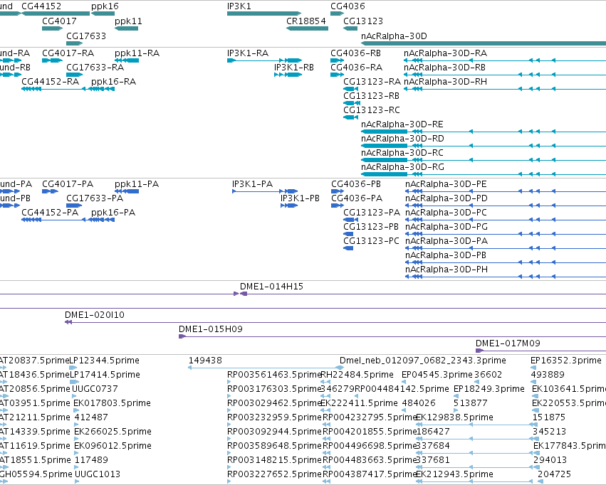The image size is (606, 485).
Task: Click the ppk11-RA transcript label
Action: [137, 53]
